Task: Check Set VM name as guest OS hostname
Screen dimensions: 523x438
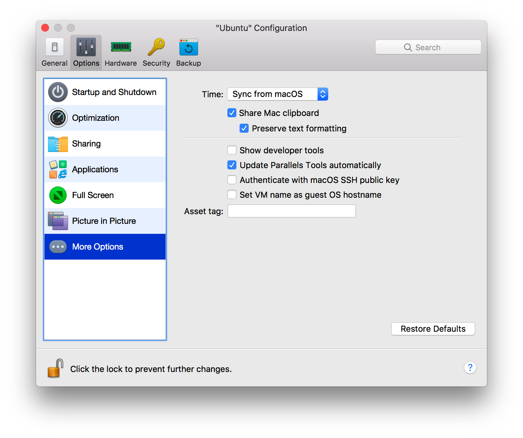Action: (232, 195)
